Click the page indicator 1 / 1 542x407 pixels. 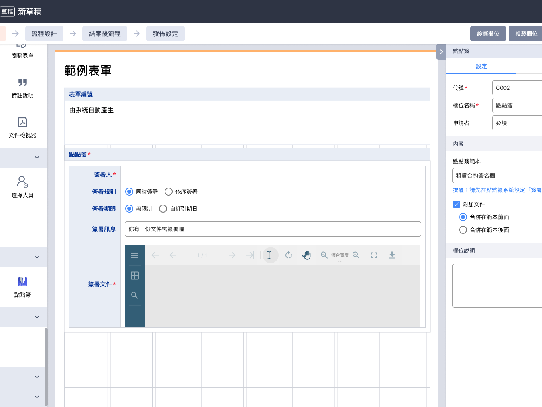point(202,255)
